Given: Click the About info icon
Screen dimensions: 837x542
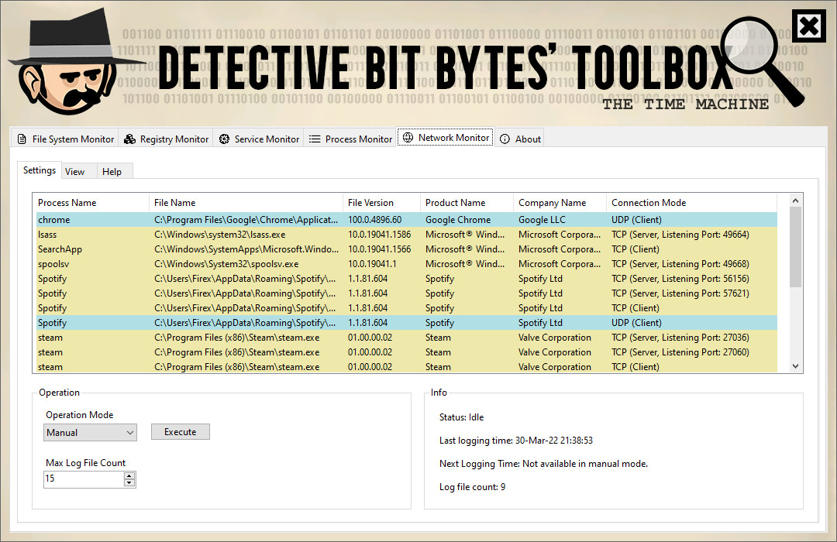Looking at the screenshot, I should click(x=505, y=139).
